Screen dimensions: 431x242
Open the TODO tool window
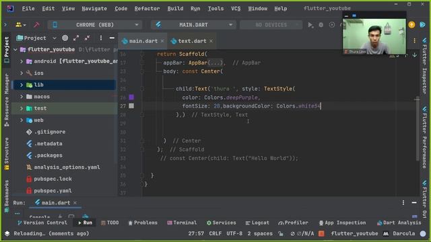pos(110,223)
